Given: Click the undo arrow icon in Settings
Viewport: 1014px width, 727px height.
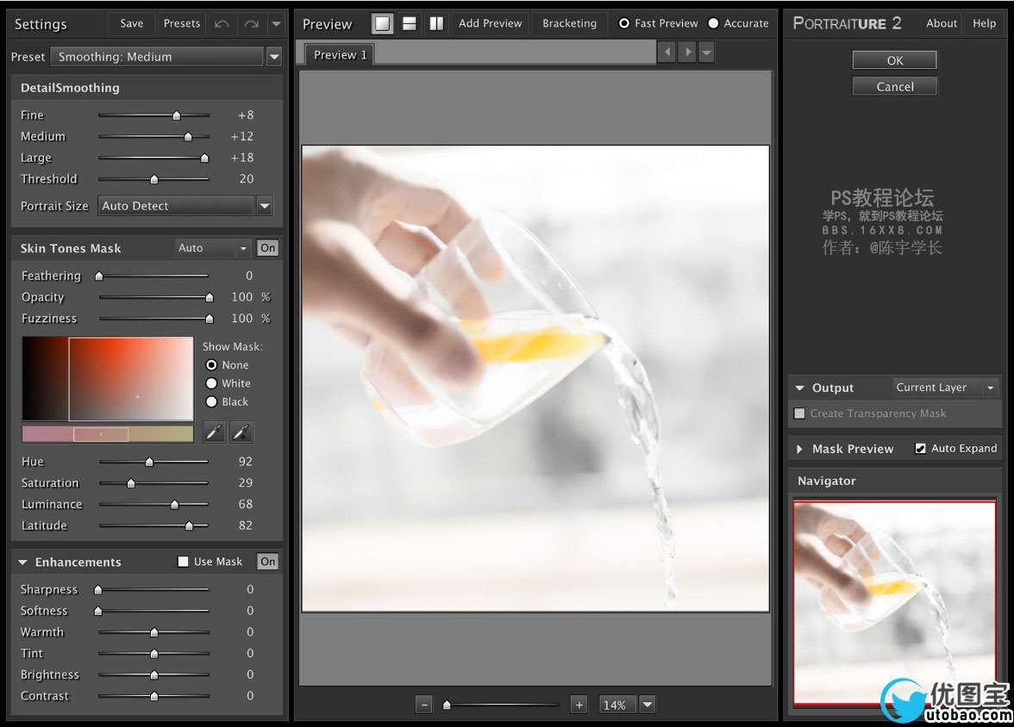Looking at the screenshot, I should [x=222, y=24].
